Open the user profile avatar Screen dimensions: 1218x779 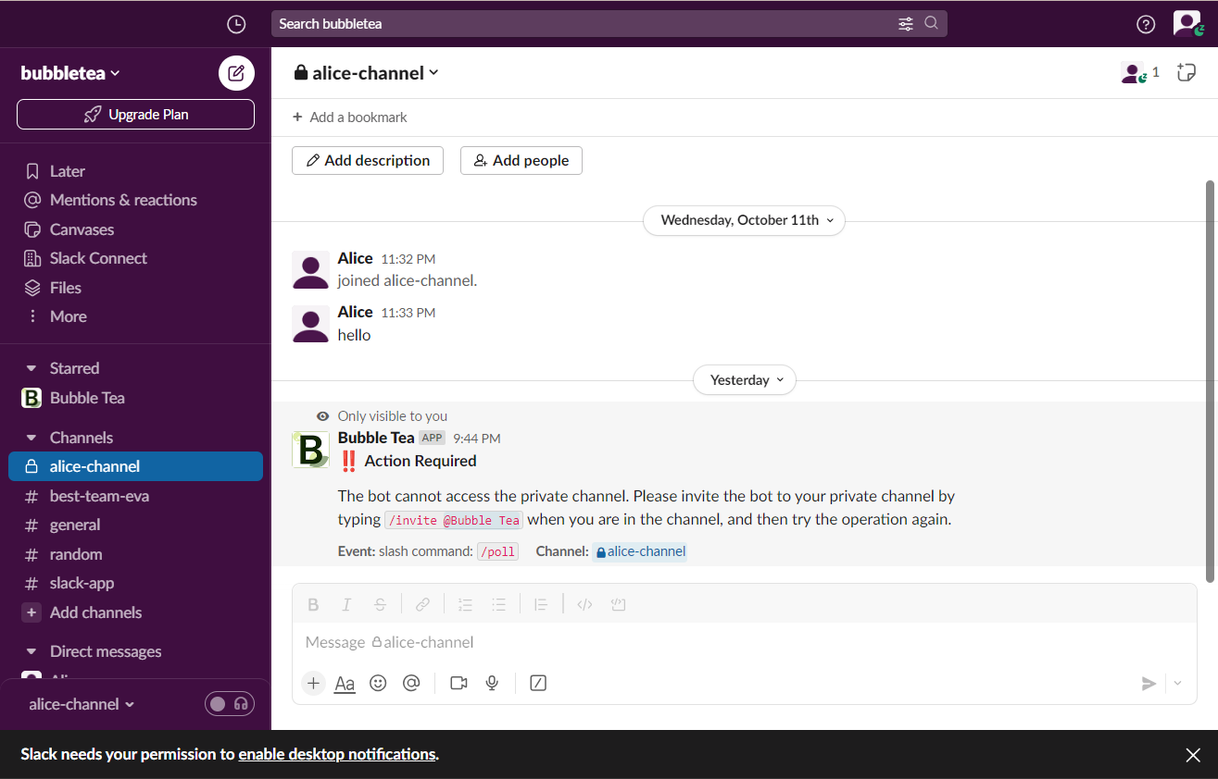1188,23
